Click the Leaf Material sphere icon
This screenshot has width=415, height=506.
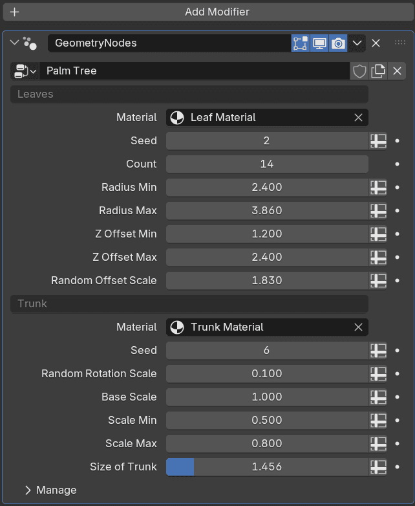(177, 118)
